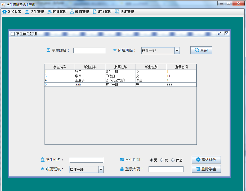246x191 pixels.
Task: Select table row with student 王麻子
Action: tap(120, 80)
